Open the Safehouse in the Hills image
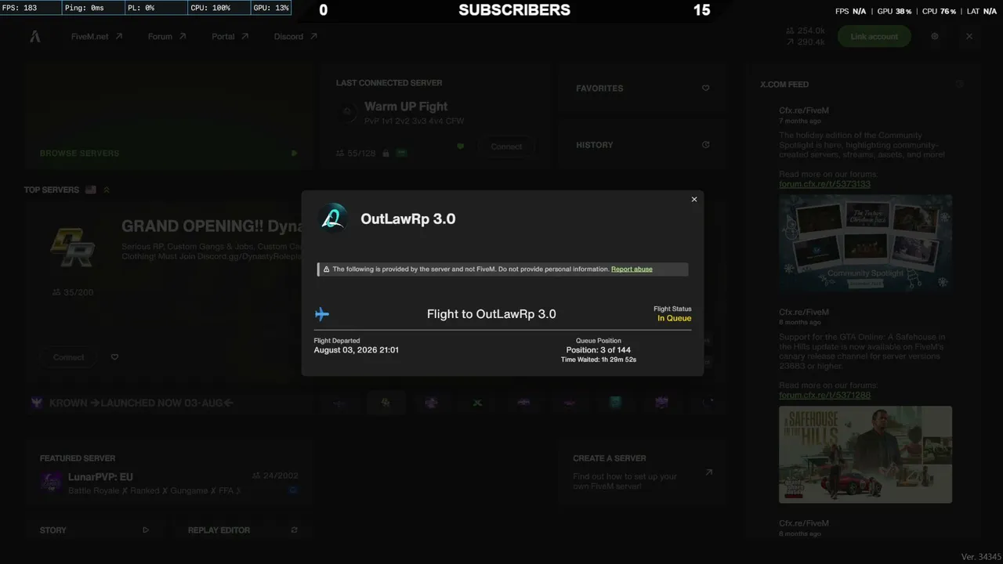1003x564 pixels. click(865, 454)
